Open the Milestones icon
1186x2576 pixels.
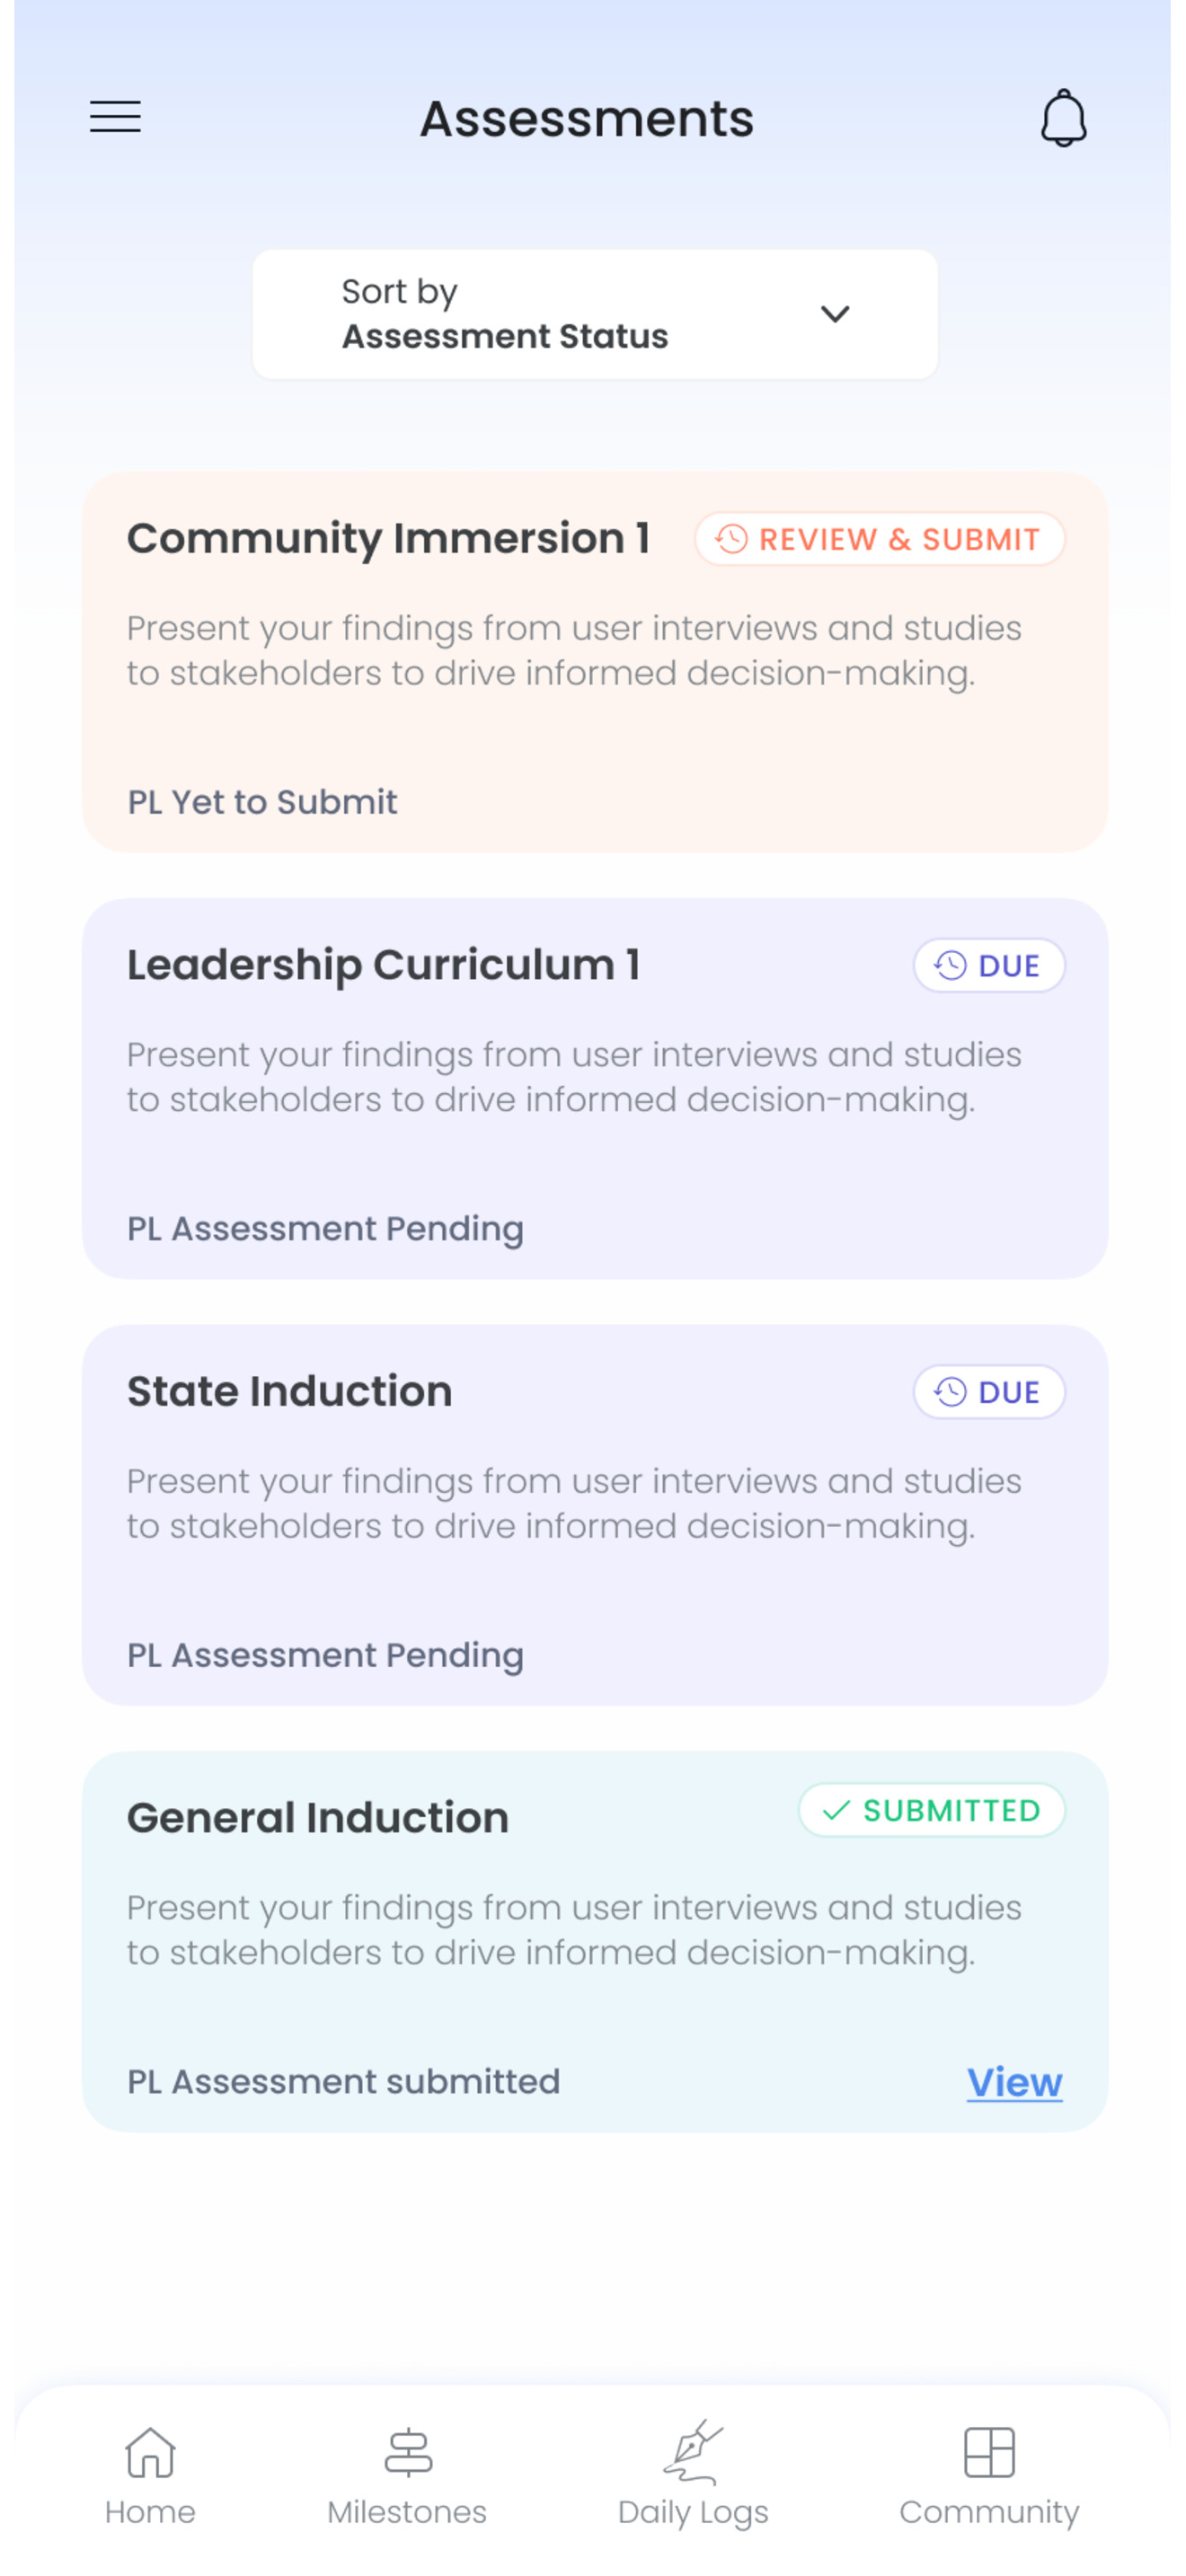(x=408, y=2452)
